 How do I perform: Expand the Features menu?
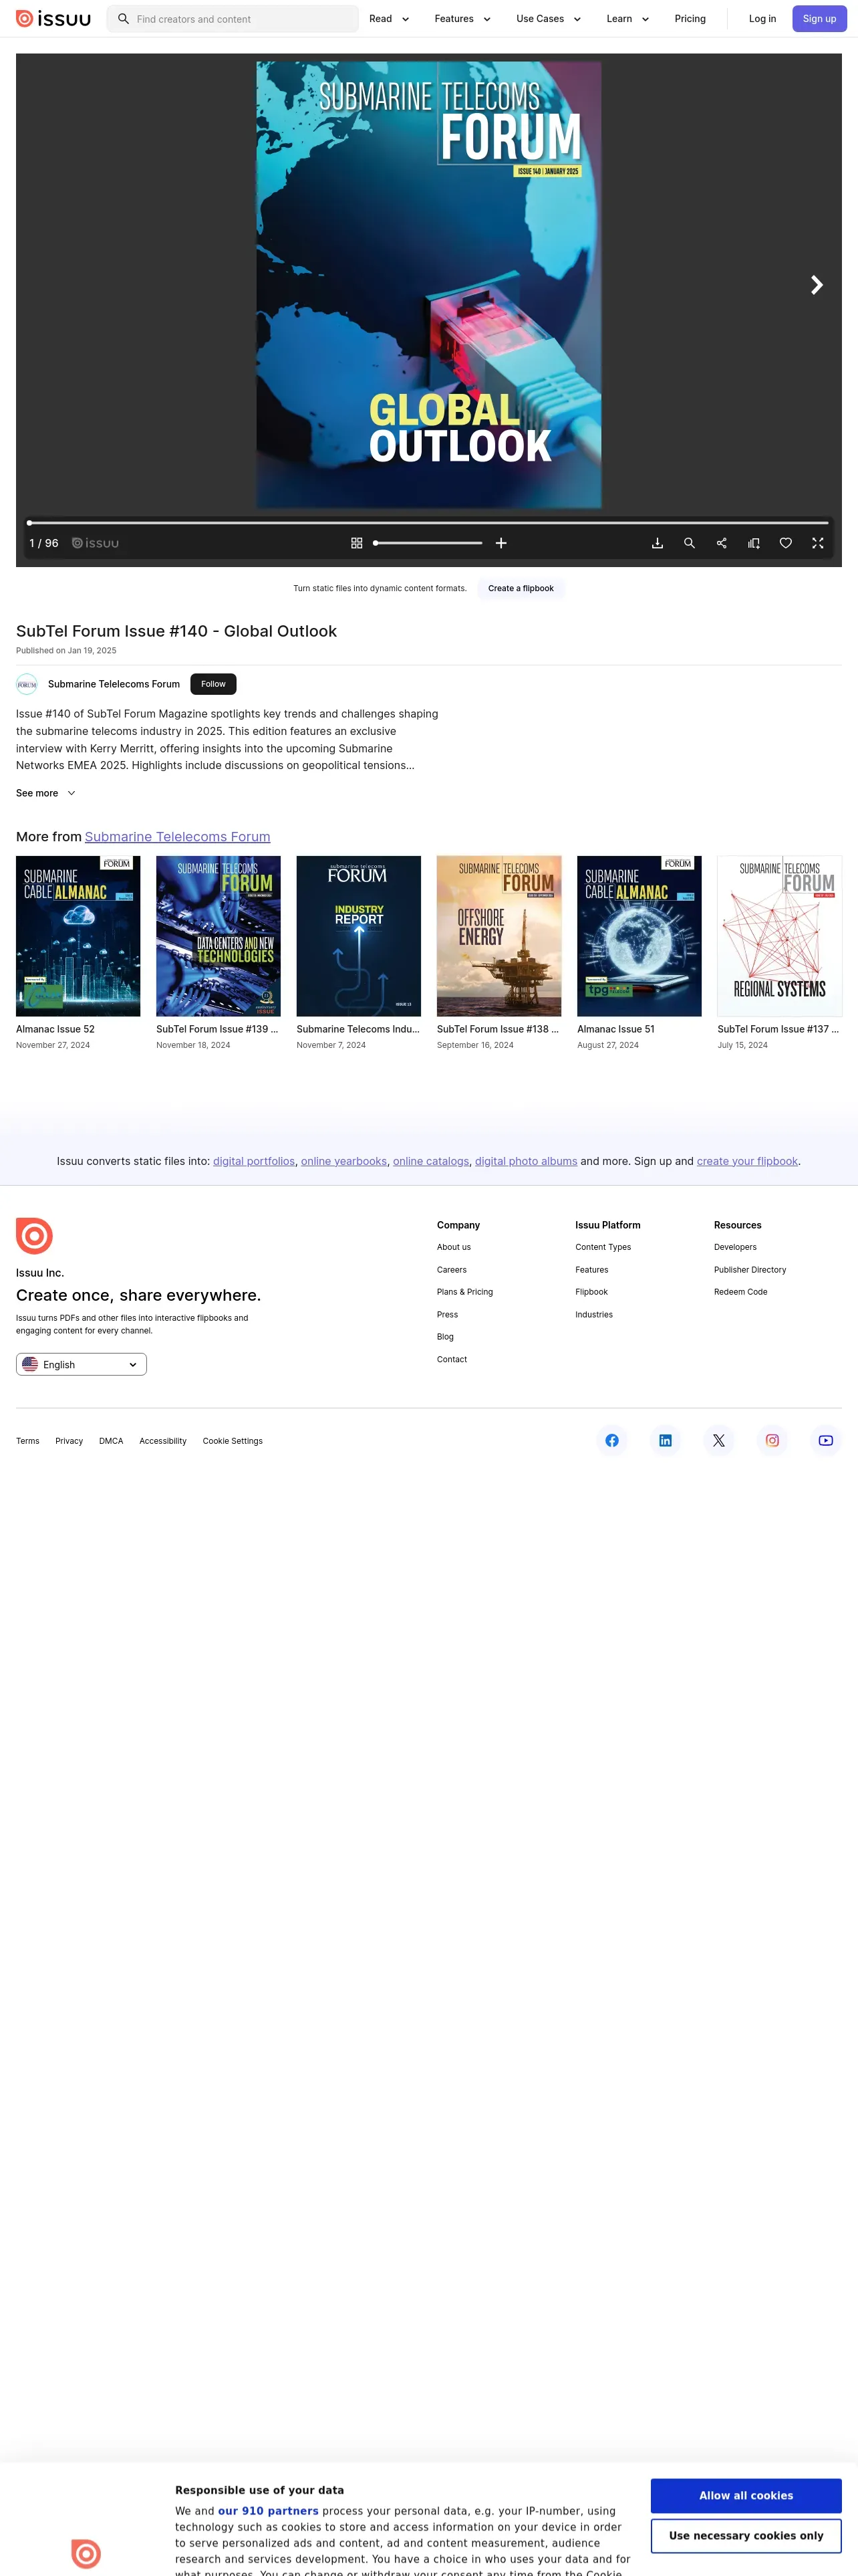462,19
